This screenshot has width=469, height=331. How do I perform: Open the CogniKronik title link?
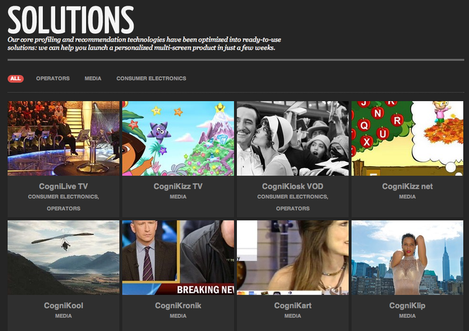(178, 306)
